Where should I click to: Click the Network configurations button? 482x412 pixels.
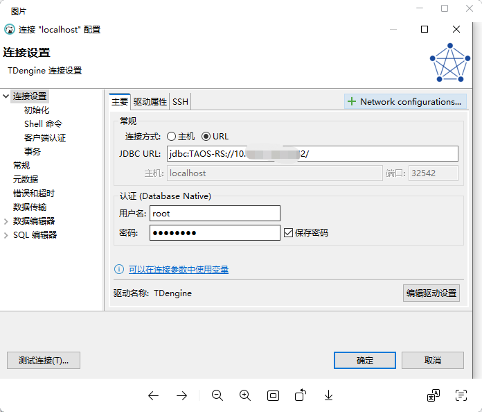click(x=405, y=101)
